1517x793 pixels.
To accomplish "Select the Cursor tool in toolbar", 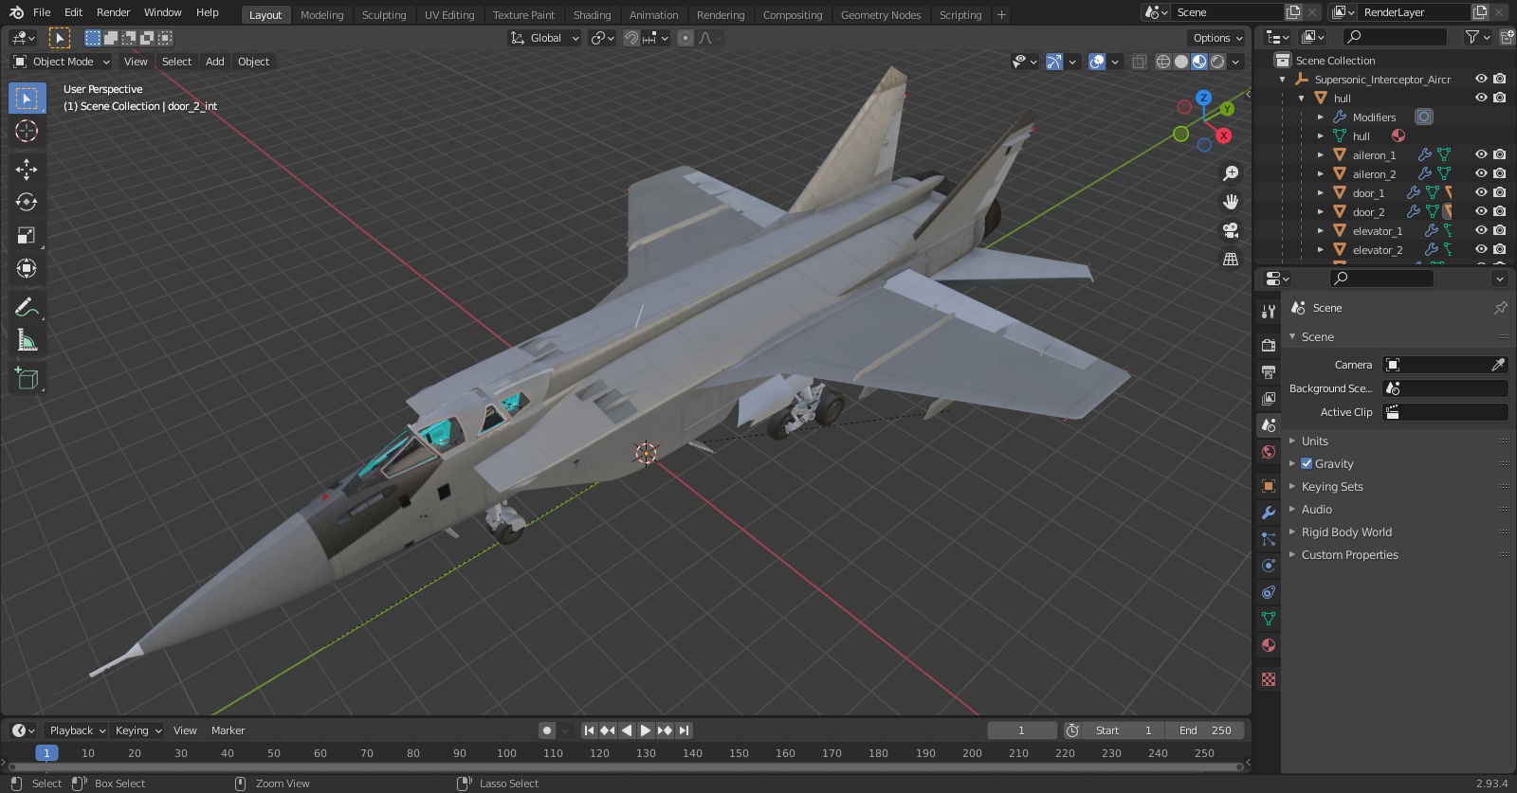I will [27, 131].
